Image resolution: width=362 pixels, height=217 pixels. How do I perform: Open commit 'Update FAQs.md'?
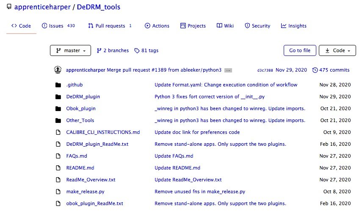[x=174, y=156]
